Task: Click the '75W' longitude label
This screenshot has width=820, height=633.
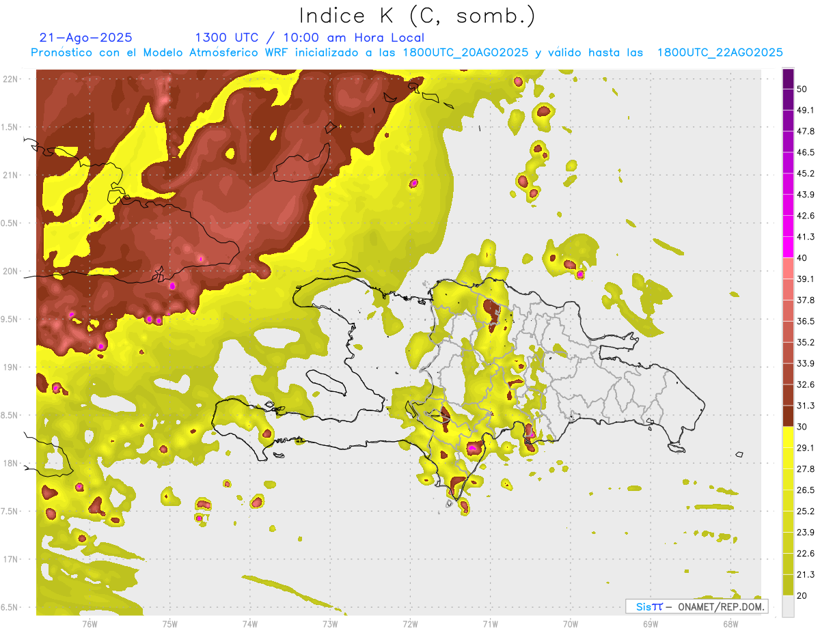Action: tap(169, 623)
